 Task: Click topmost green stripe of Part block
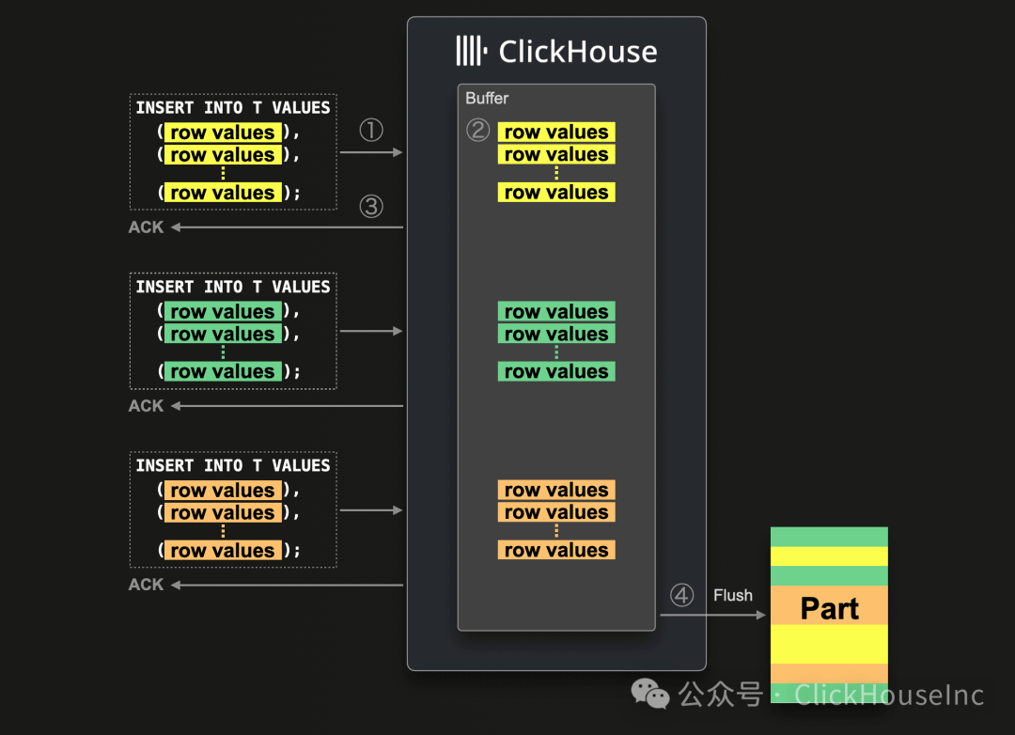pyautogui.click(x=829, y=537)
